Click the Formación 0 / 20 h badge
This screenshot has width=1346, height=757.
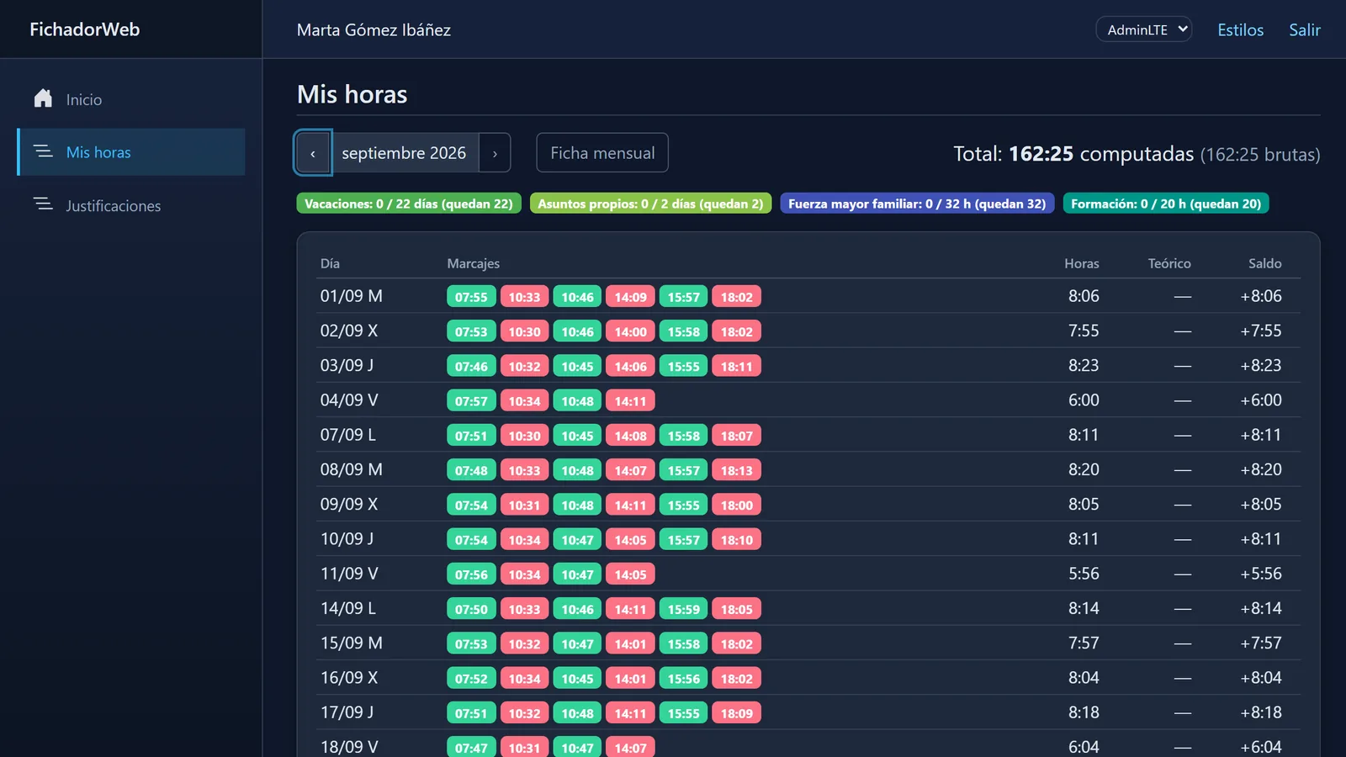tap(1166, 204)
